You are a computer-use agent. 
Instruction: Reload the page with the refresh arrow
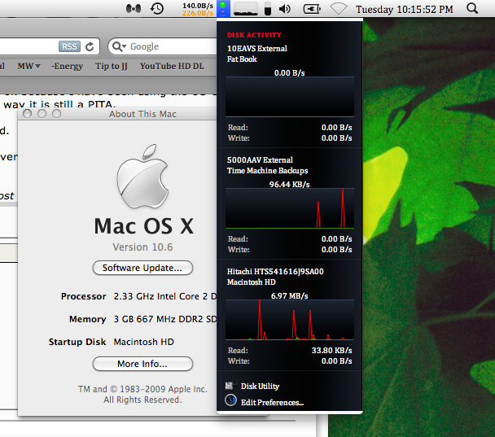(x=90, y=46)
